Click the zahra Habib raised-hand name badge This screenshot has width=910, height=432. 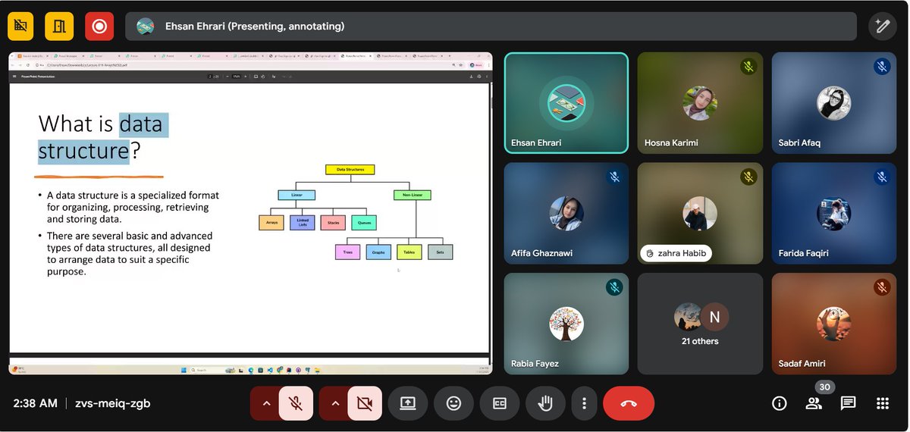point(676,253)
